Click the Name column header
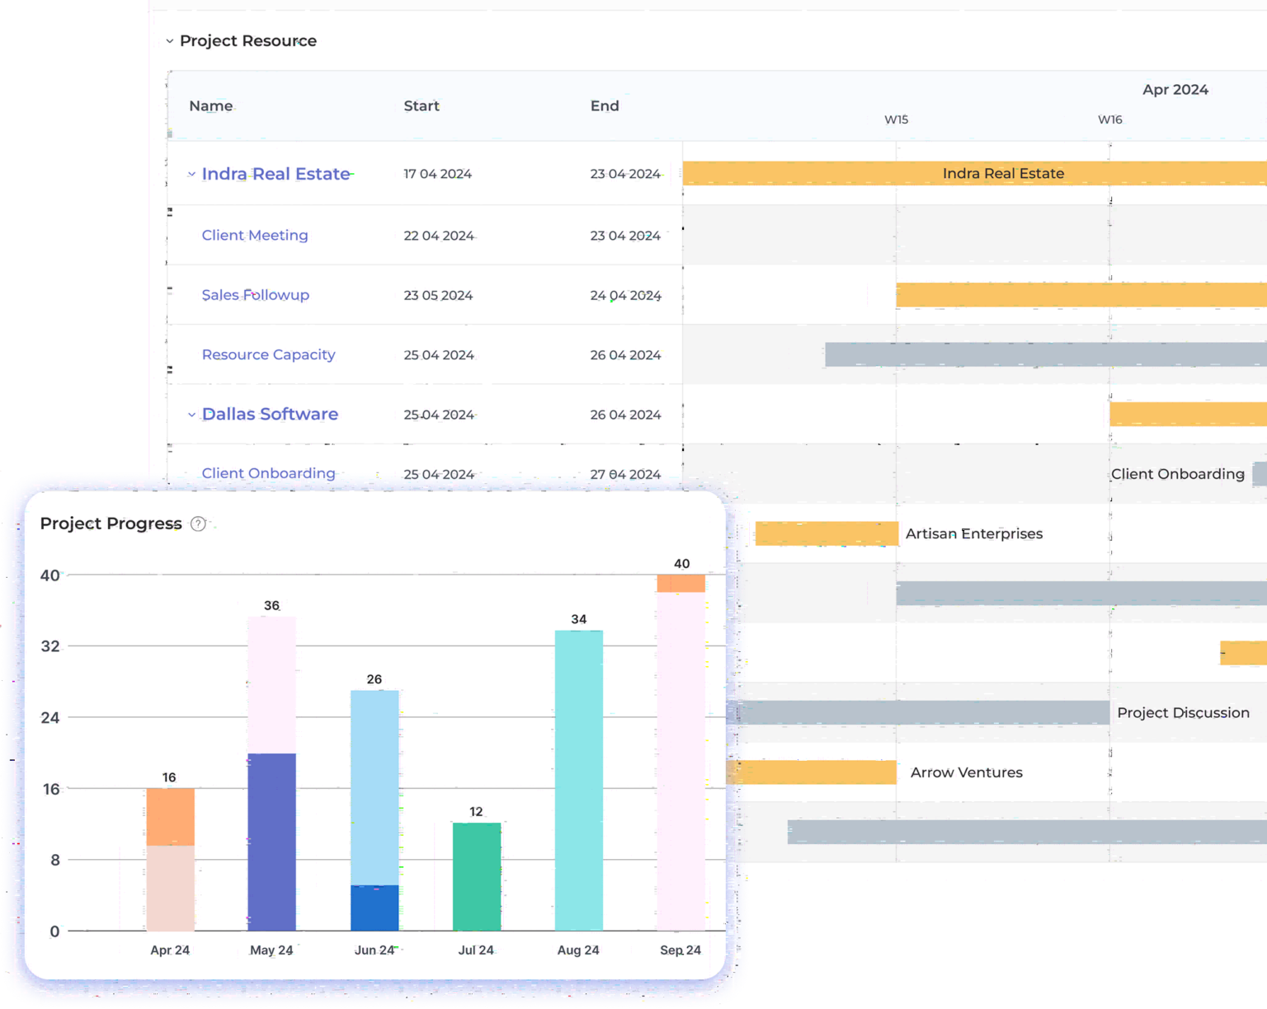The width and height of the screenshot is (1267, 1009). (210, 106)
